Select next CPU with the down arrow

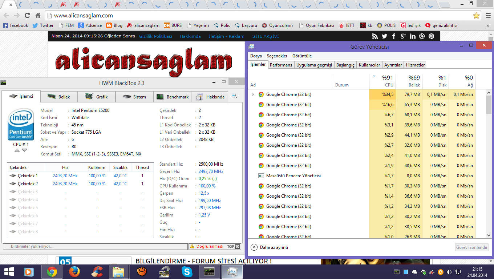(x=24, y=150)
